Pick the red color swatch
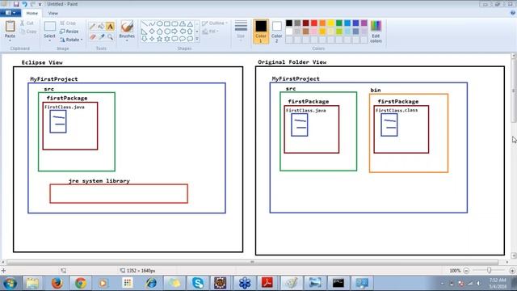This screenshot has height=291, width=517. 314,23
